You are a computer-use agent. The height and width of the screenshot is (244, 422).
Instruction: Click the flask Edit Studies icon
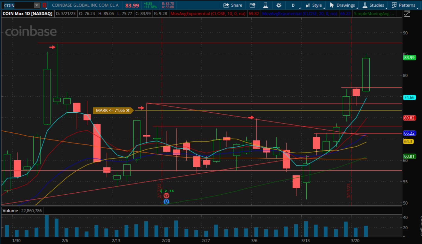[265, 5]
